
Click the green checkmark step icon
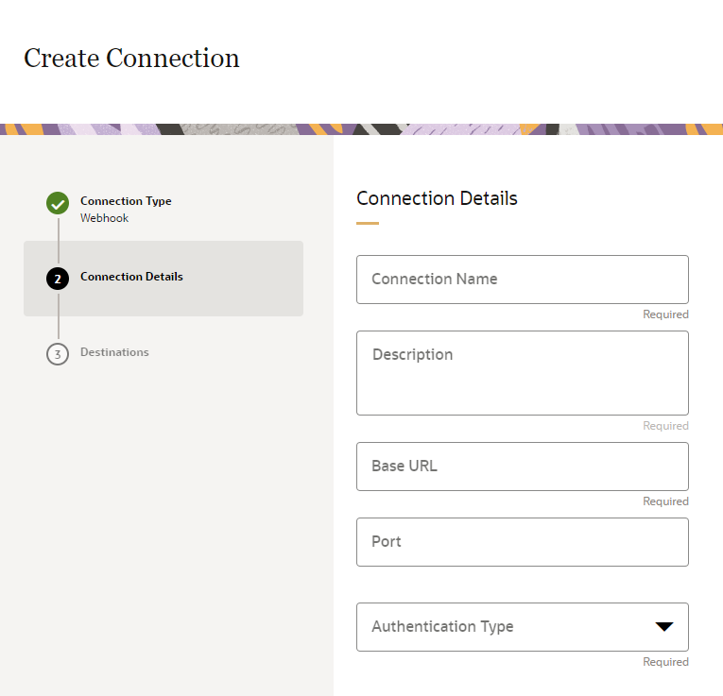click(x=58, y=203)
